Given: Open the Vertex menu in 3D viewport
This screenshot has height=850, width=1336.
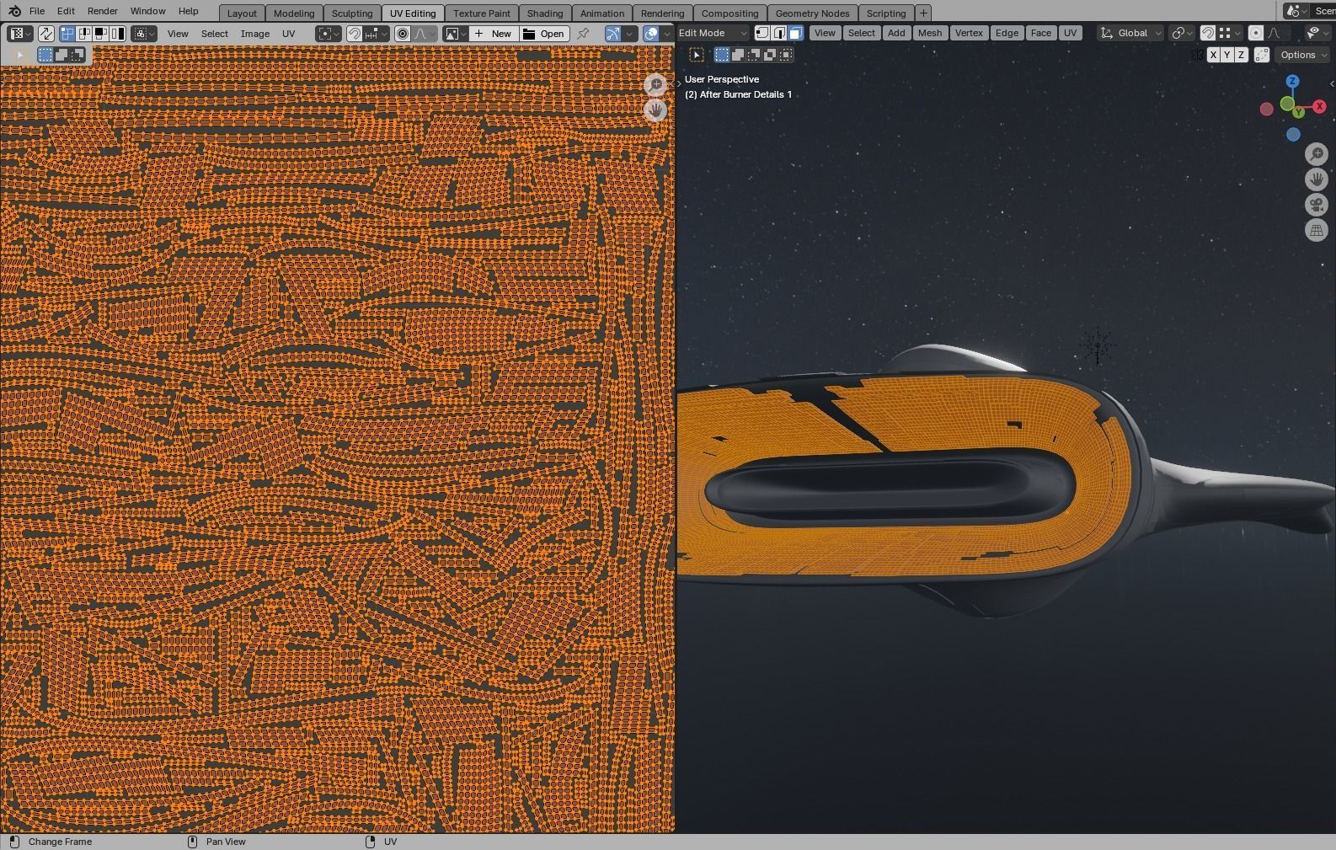Looking at the screenshot, I should (x=969, y=33).
